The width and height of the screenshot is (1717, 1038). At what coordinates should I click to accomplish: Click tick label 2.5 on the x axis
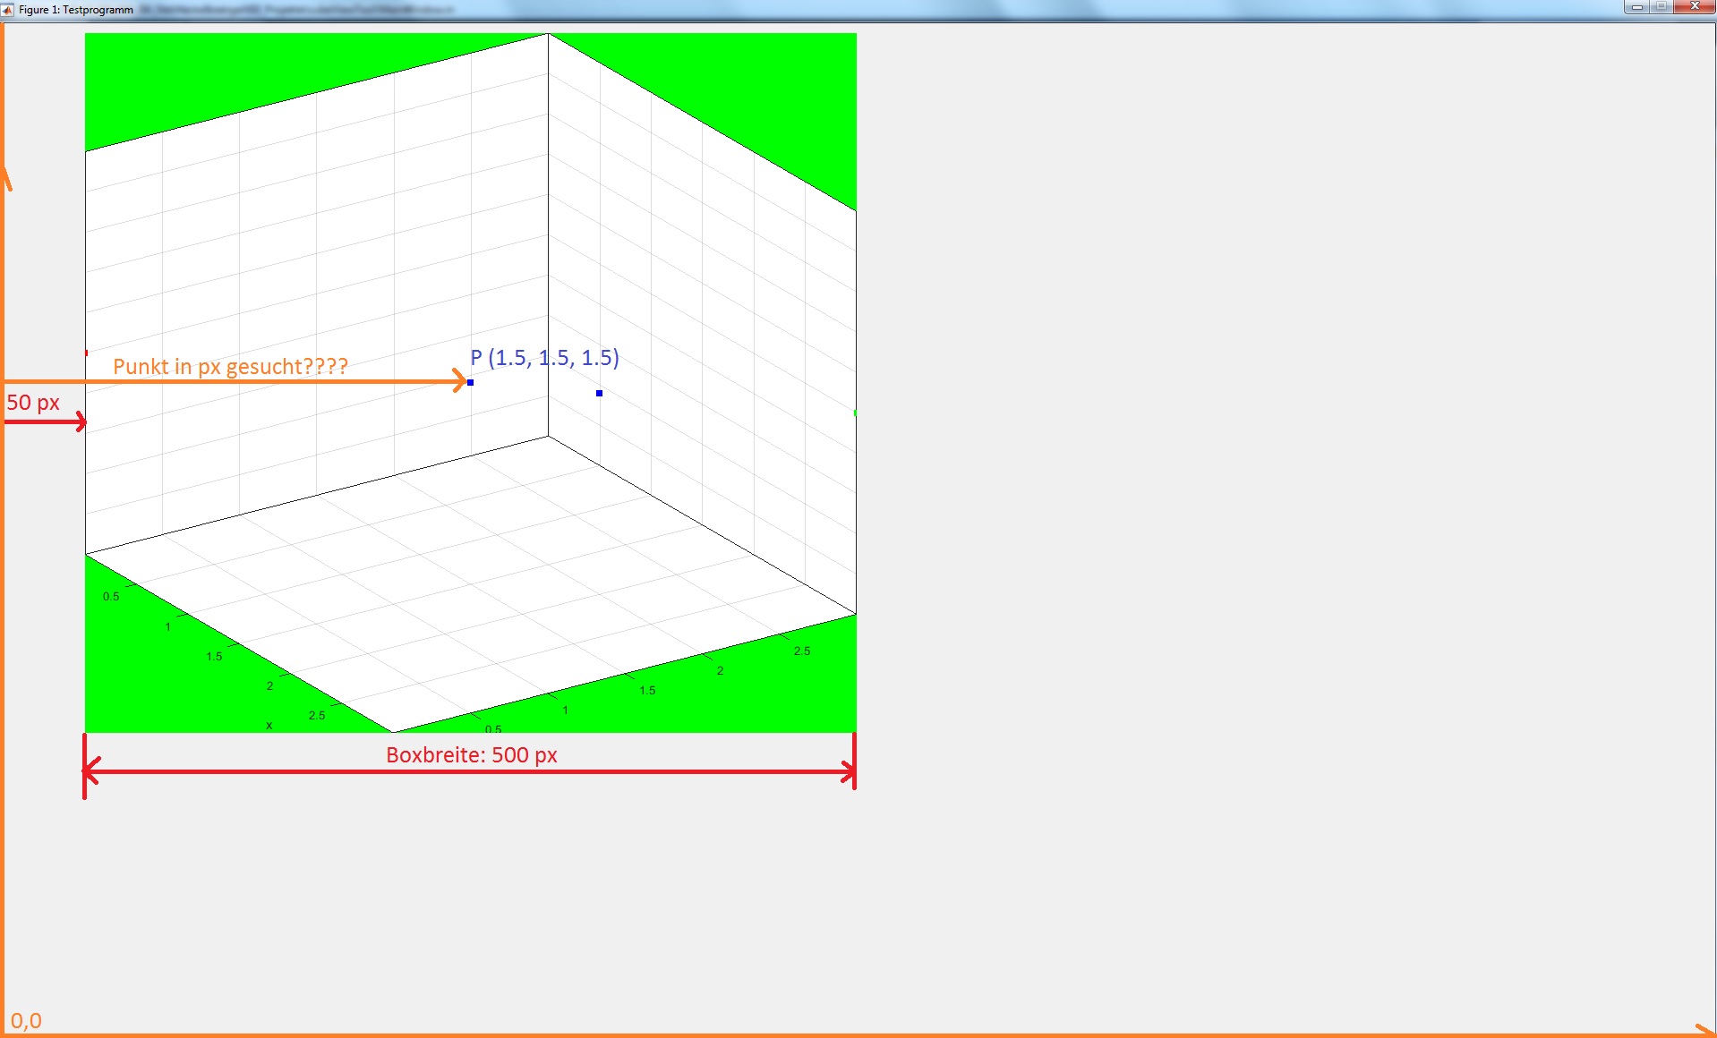317,716
